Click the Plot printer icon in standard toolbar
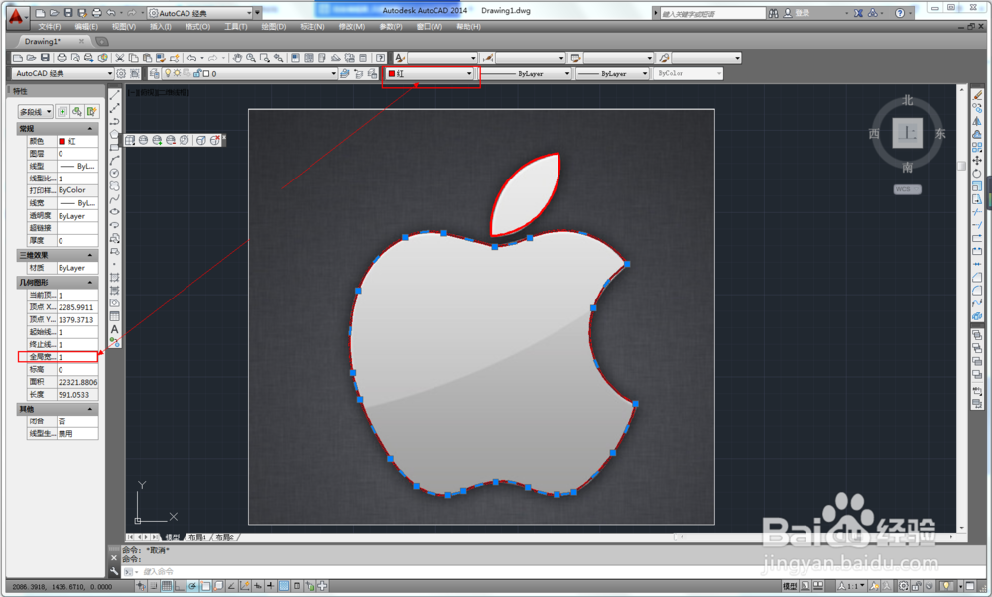This screenshot has height=597, width=992. click(62, 59)
